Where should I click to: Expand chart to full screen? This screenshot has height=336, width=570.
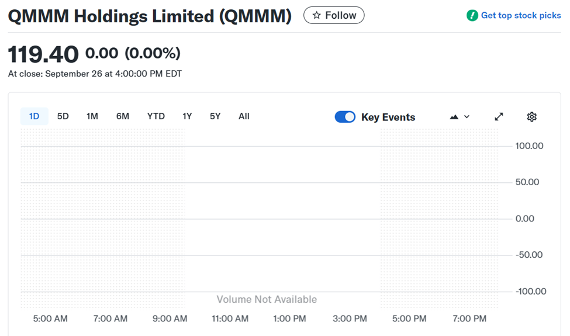[499, 117]
